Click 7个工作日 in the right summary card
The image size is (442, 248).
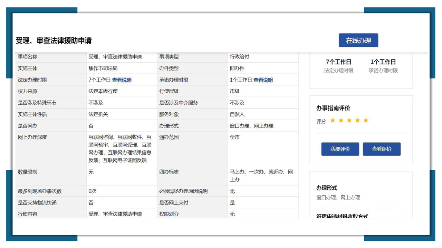click(x=338, y=62)
